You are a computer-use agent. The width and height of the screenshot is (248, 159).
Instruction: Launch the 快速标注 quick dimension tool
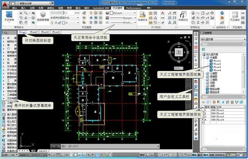143,17
